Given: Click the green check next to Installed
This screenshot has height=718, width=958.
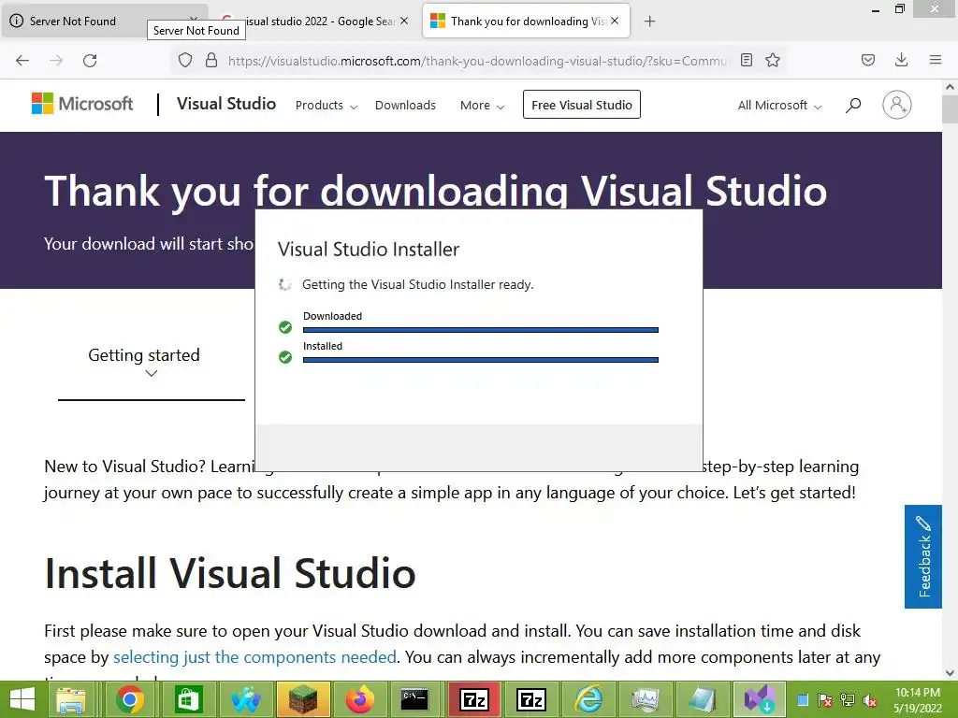Looking at the screenshot, I should [x=285, y=356].
